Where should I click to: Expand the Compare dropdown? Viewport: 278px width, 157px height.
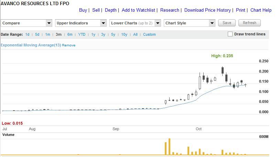coord(26,23)
